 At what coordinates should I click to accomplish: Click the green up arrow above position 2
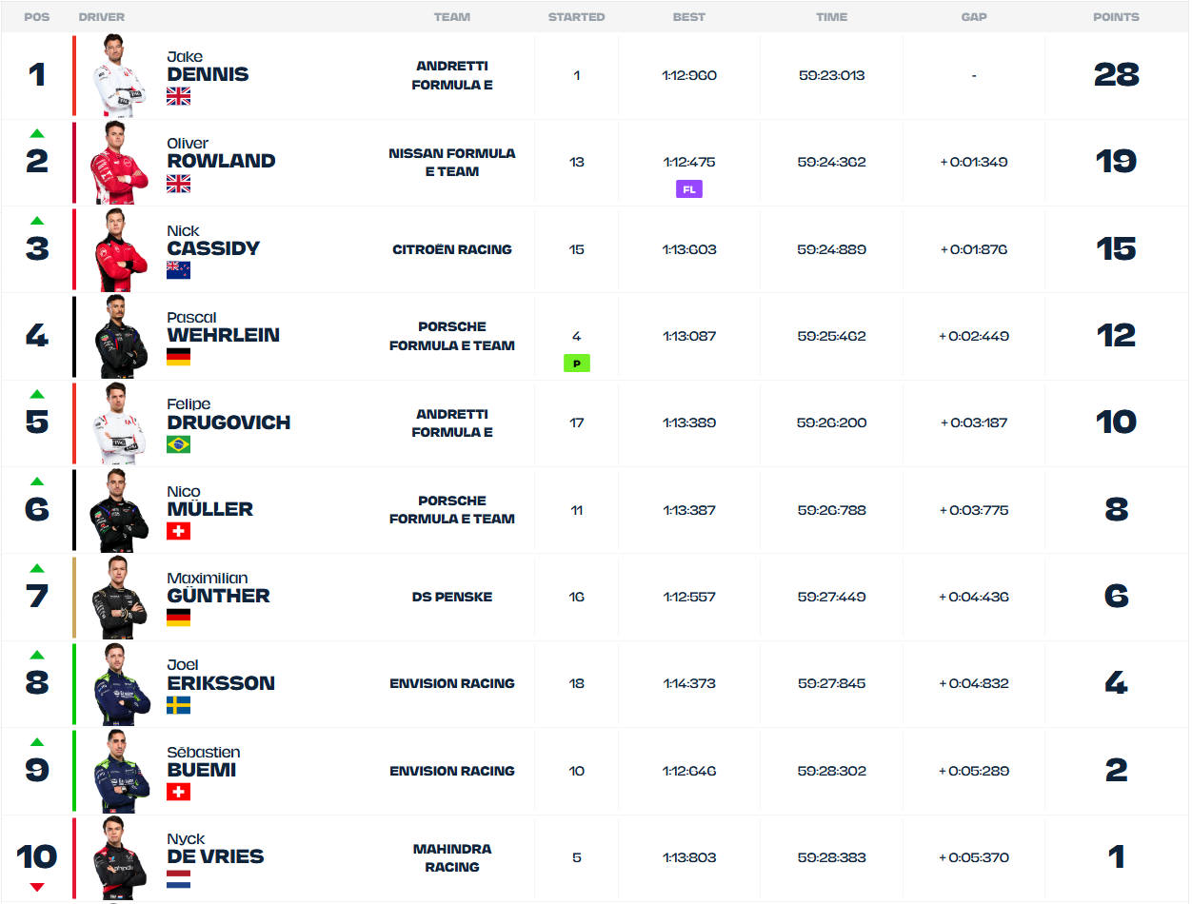pyautogui.click(x=36, y=134)
